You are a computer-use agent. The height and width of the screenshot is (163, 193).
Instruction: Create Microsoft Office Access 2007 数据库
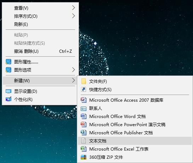coord(135,100)
